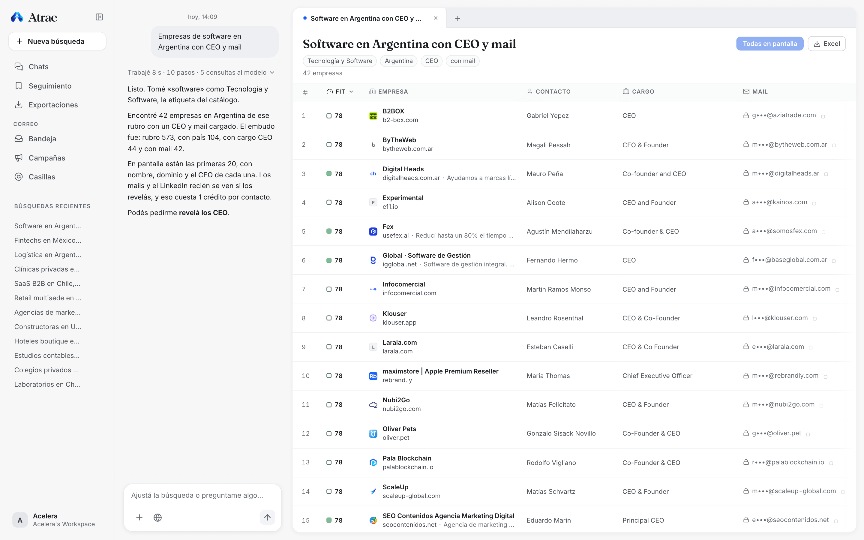Click the EMPRESA column header

click(x=388, y=92)
